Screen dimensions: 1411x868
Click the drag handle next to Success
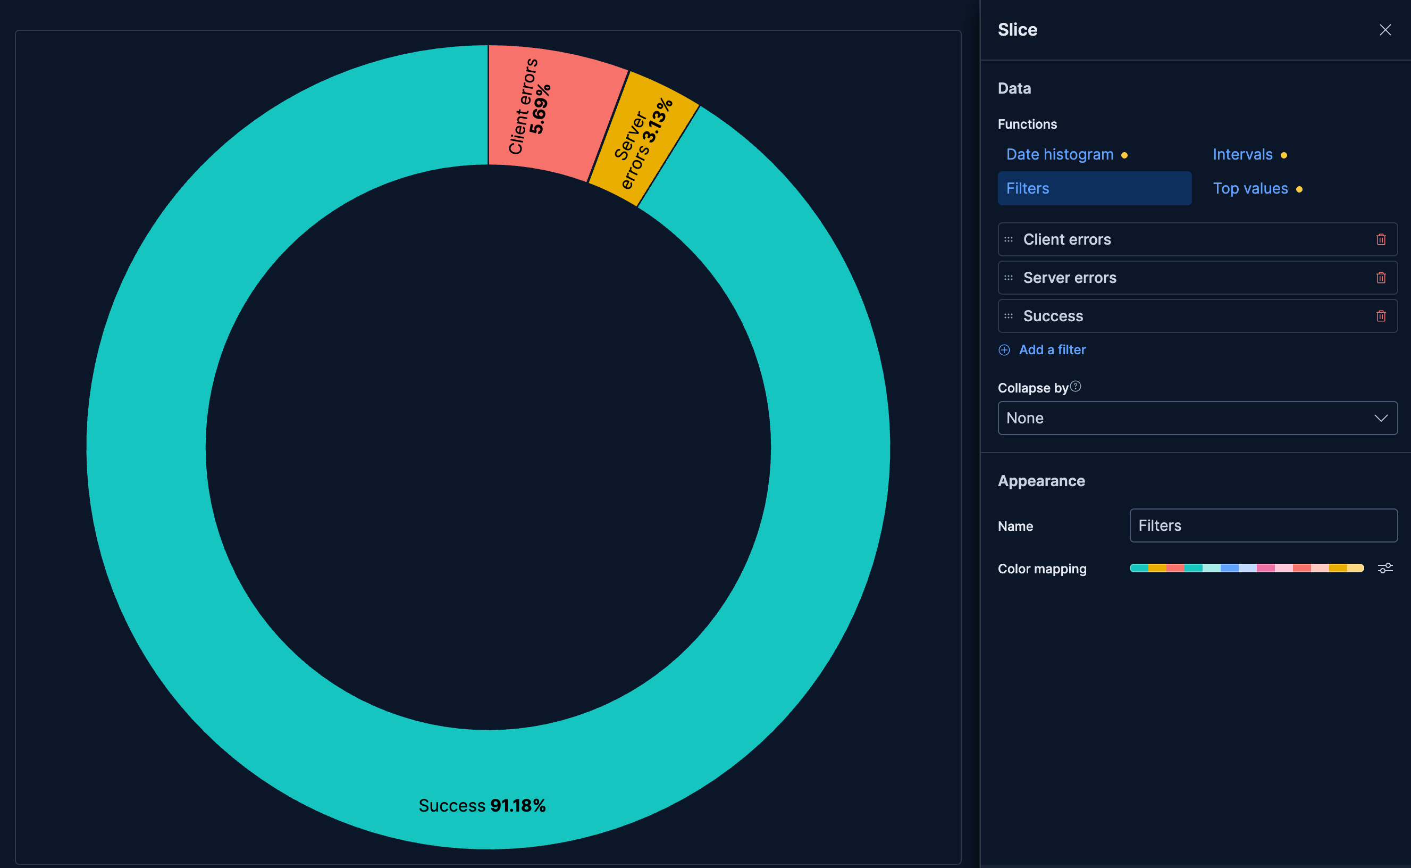[1009, 316]
